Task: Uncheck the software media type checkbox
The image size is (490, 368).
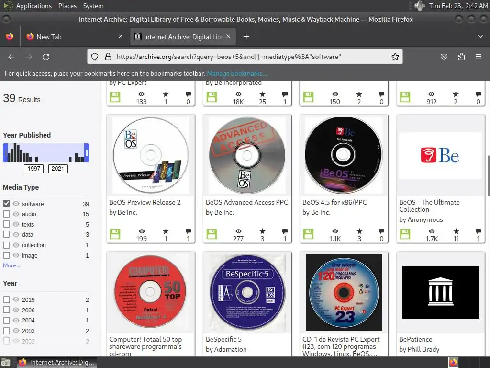Action: click(x=6, y=203)
